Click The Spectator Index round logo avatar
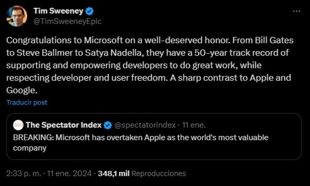 click(x=18, y=126)
